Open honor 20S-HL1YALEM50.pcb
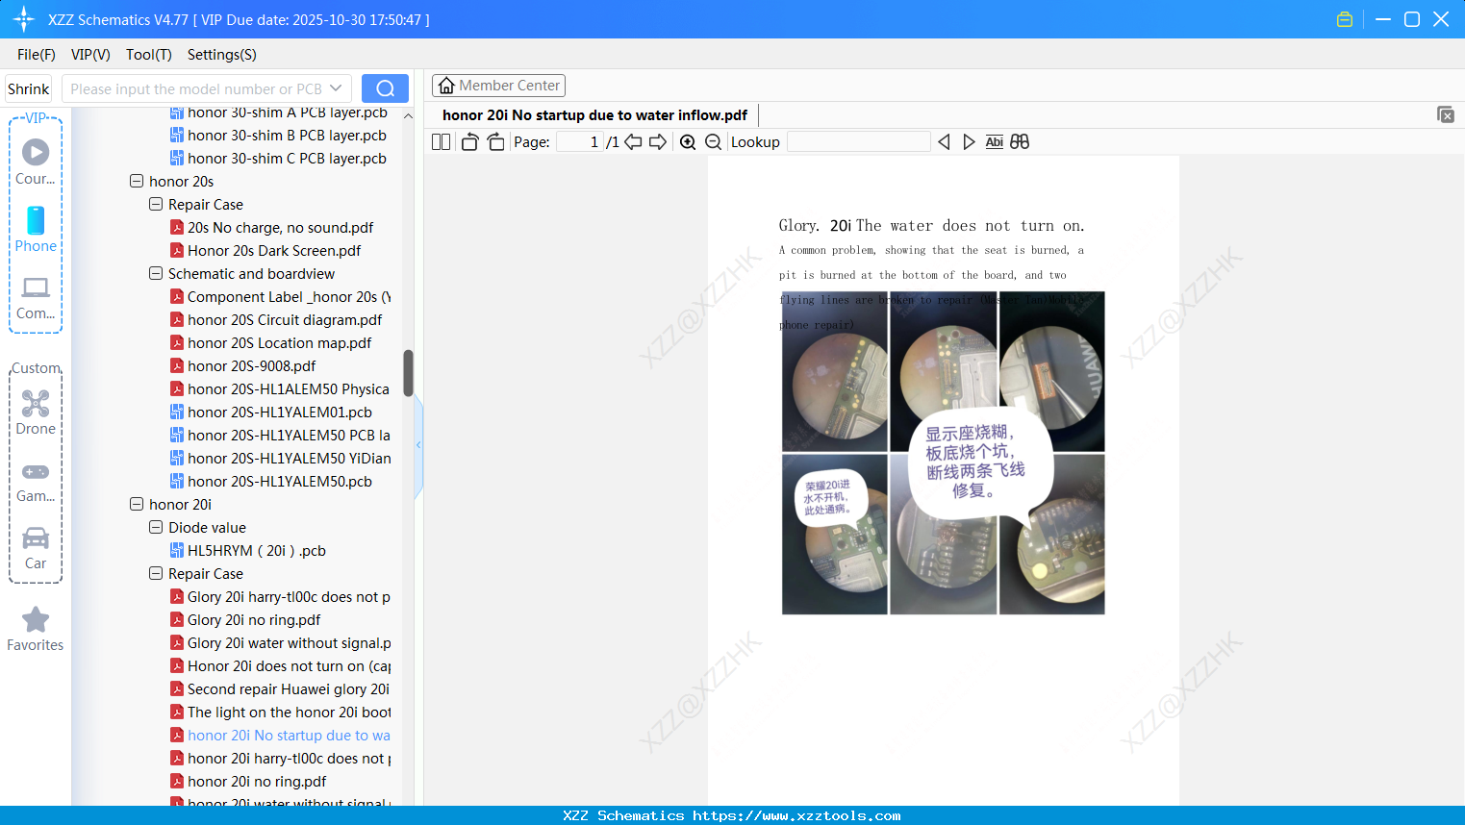The height and width of the screenshot is (825, 1465). pyautogui.click(x=279, y=481)
